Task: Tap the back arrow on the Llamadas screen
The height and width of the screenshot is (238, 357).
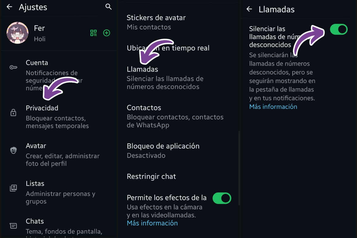Action: 249,9
